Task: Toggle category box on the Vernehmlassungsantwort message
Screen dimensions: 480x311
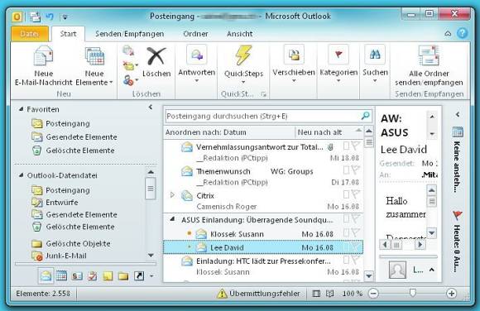Action: (x=346, y=146)
